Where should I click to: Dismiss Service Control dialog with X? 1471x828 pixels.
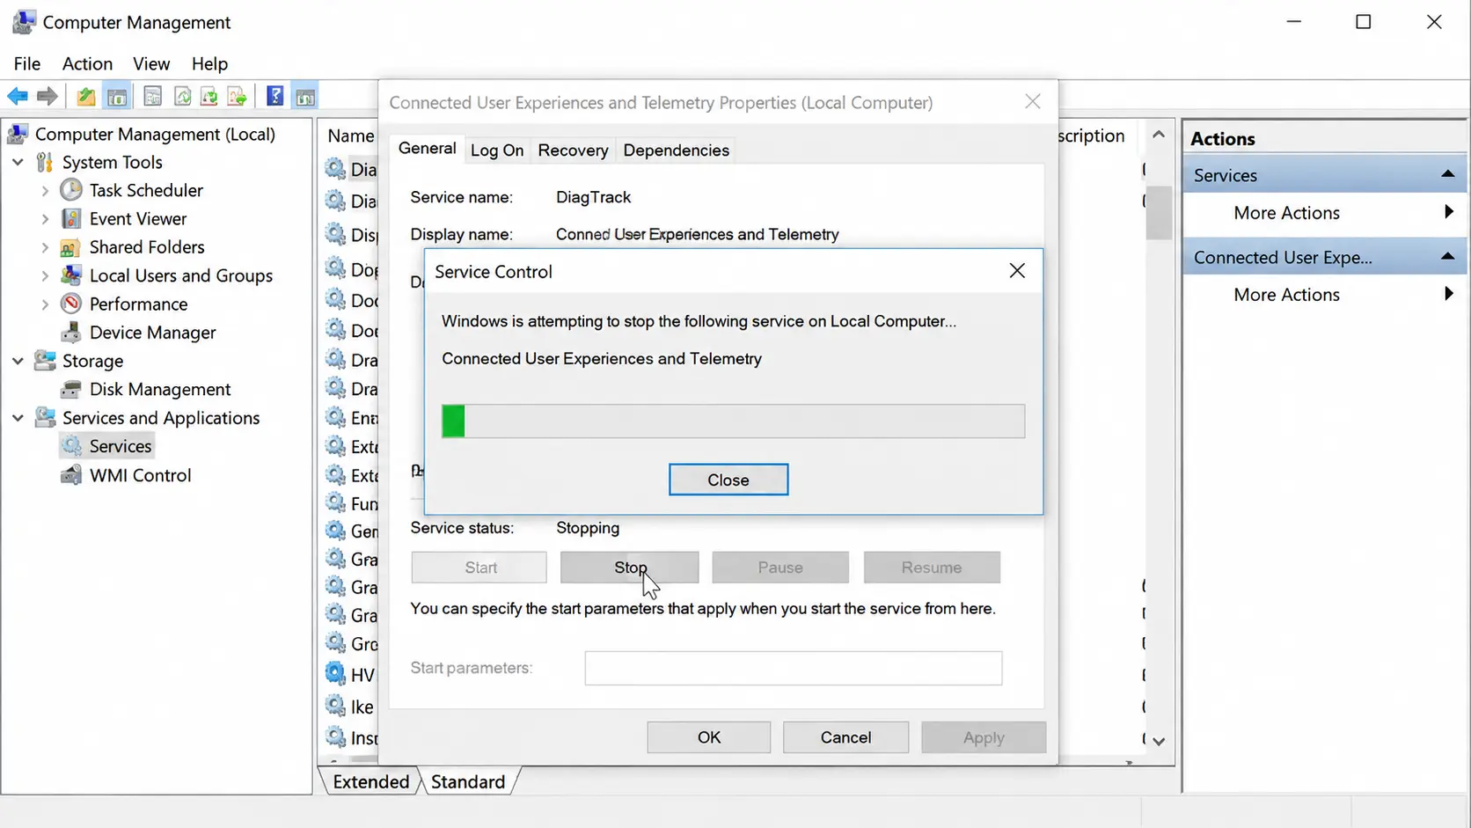click(x=1017, y=271)
